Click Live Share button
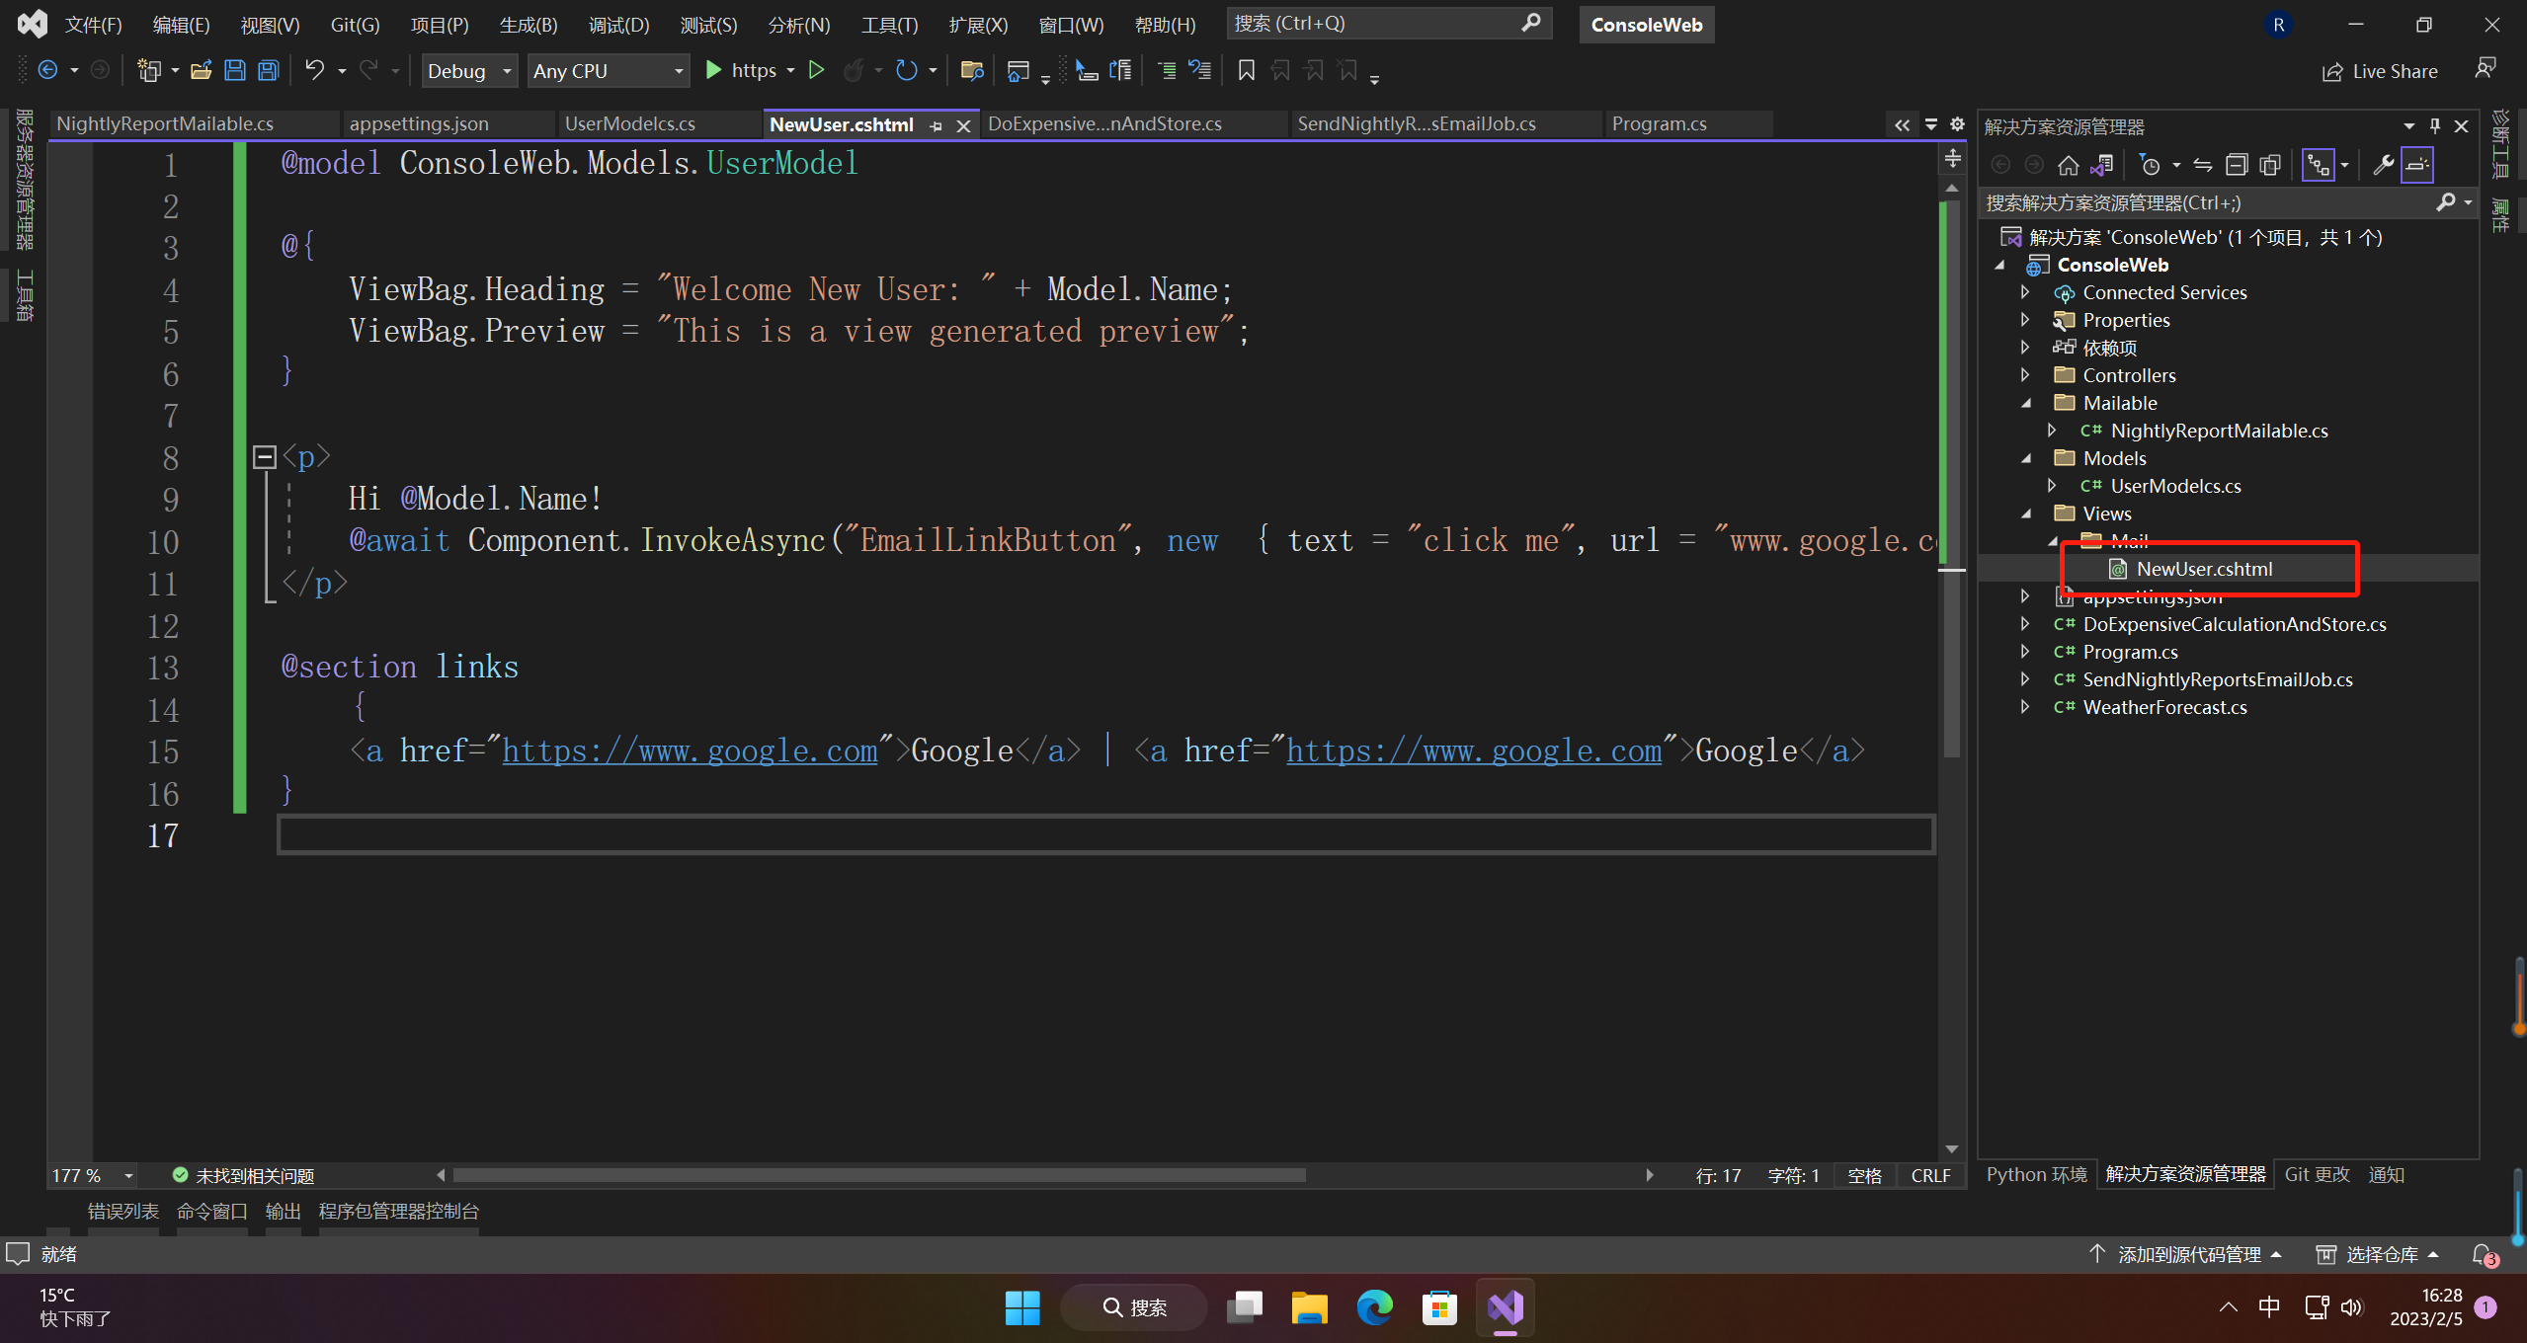 point(2380,71)
